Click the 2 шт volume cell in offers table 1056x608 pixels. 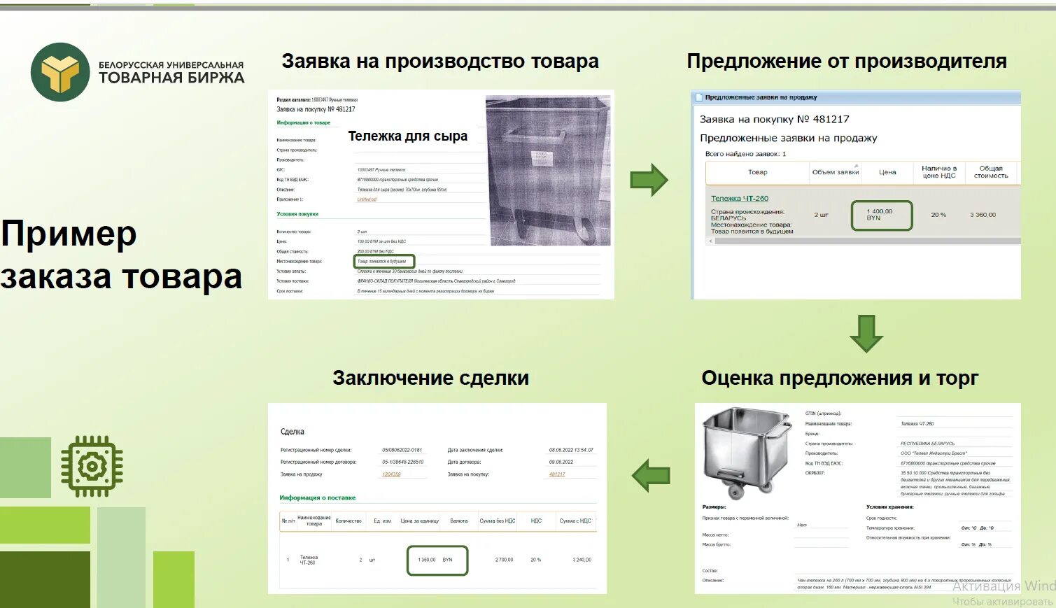(821, 215)
